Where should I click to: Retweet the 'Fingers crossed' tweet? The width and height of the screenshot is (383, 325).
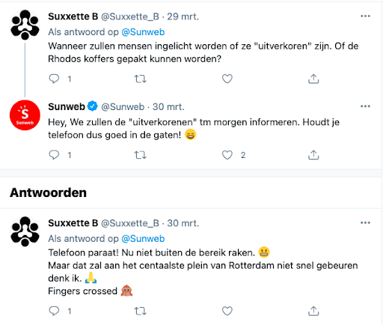[141, 311]
